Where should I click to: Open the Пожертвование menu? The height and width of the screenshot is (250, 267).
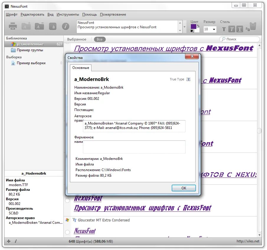tap(113, 14)
